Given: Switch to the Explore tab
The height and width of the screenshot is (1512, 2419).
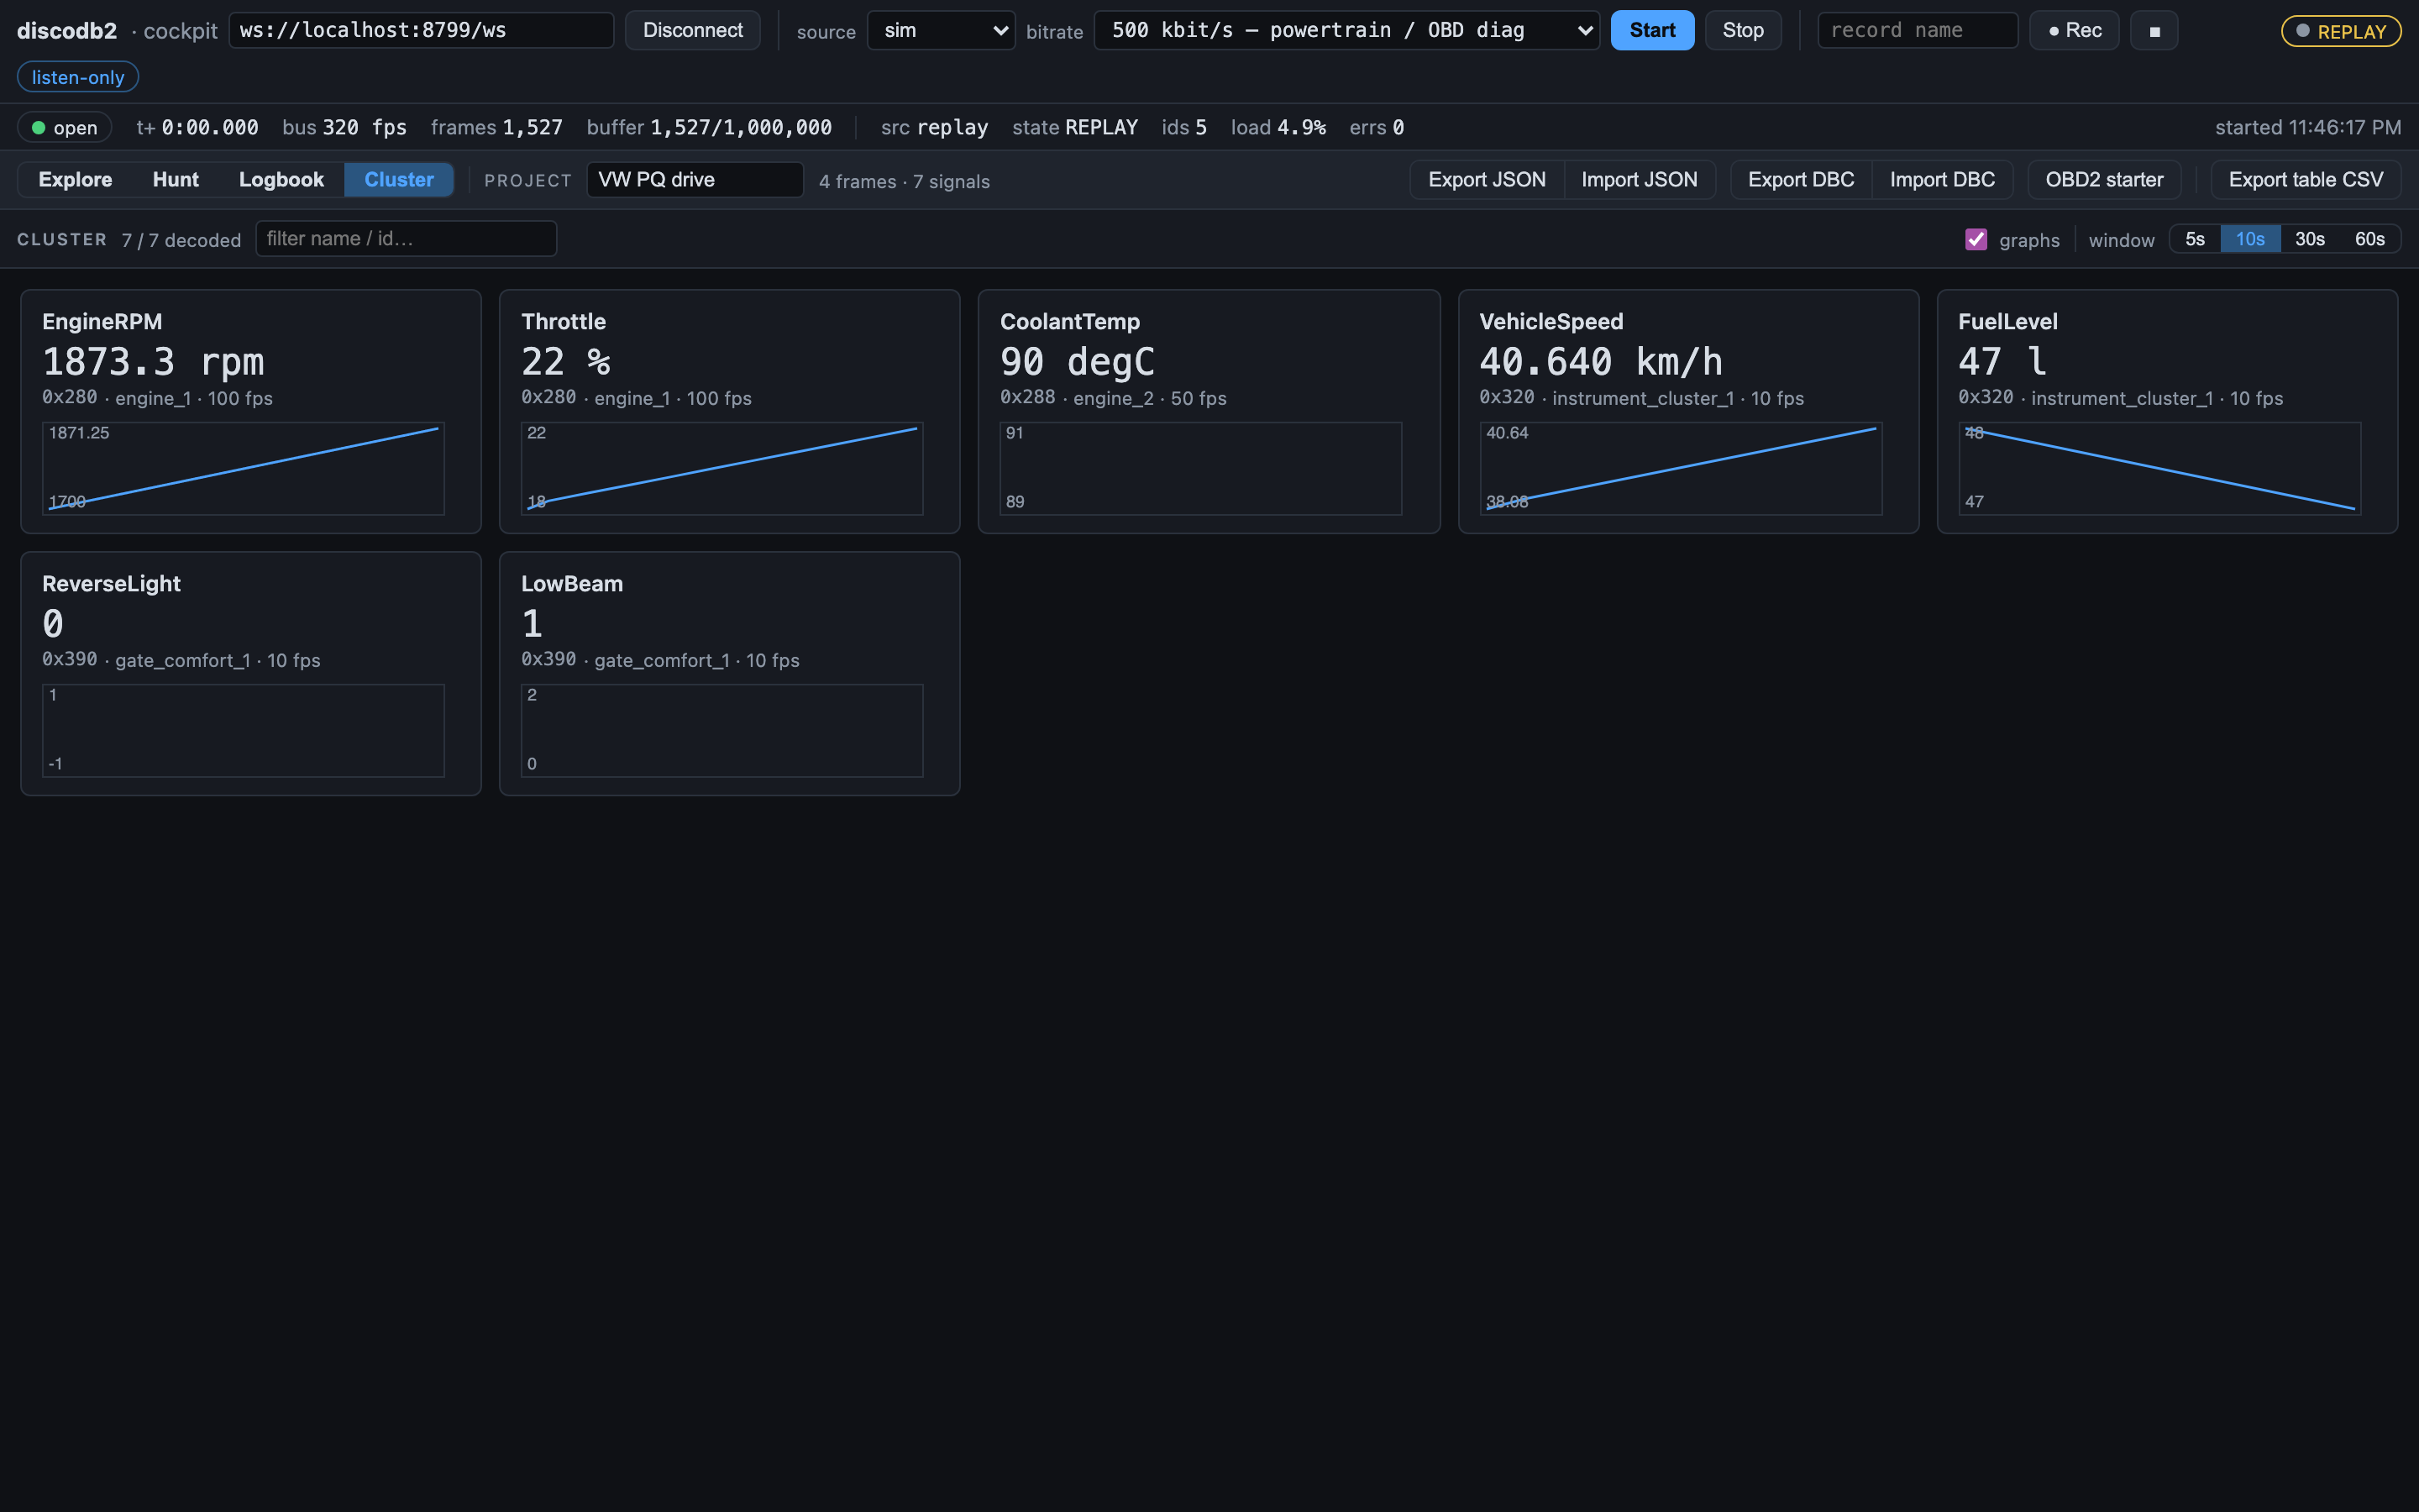Looking at the screenshot, I should (x=75, y=180).
